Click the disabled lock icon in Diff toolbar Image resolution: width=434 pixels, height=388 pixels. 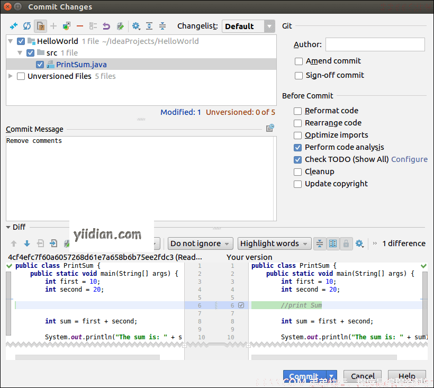coord(346,243)
